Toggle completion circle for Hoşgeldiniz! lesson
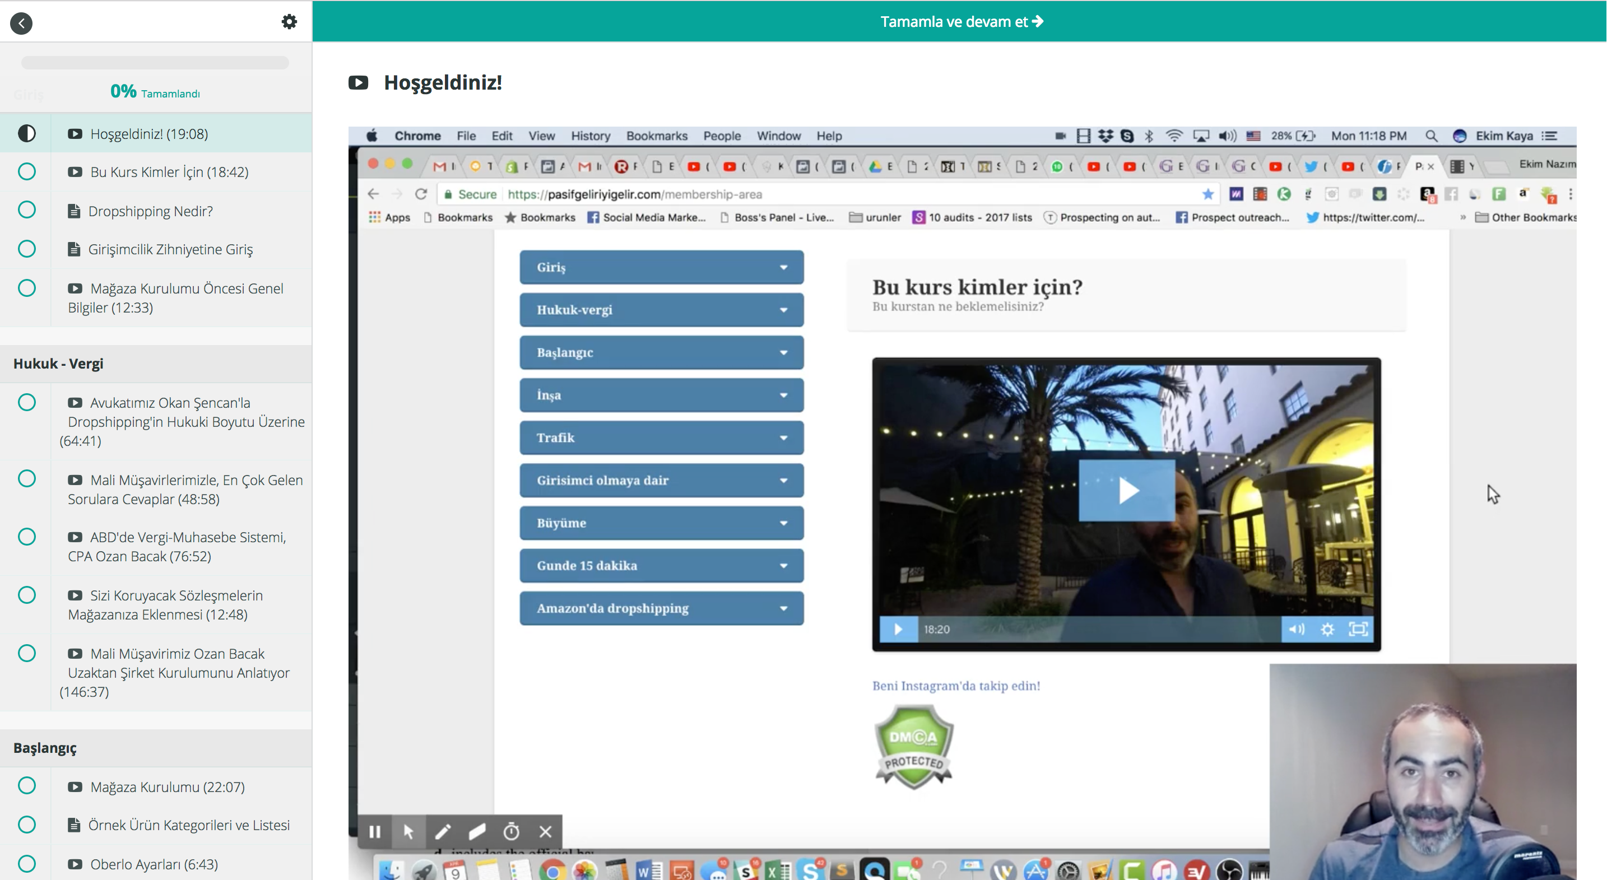 click(27, 133)
